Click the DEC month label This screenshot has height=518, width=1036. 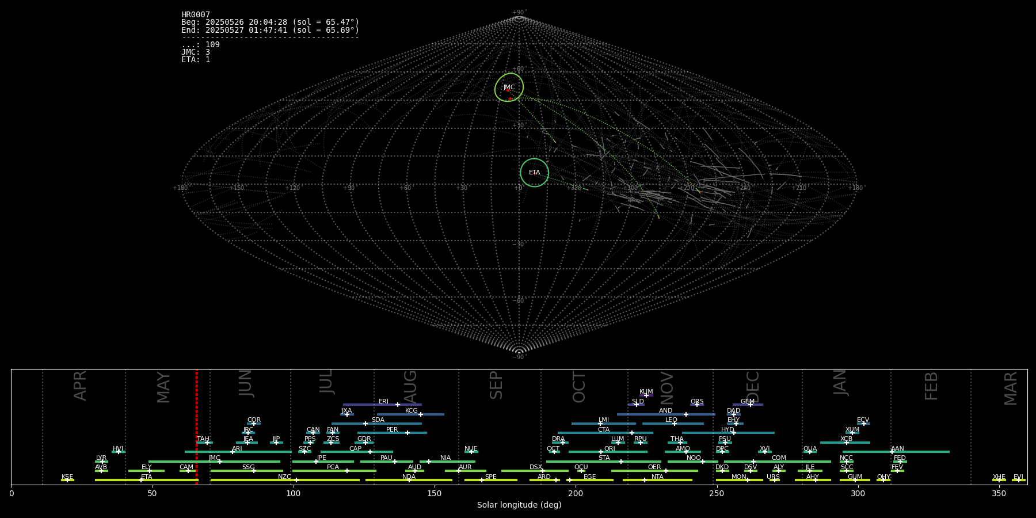[753, 387]
